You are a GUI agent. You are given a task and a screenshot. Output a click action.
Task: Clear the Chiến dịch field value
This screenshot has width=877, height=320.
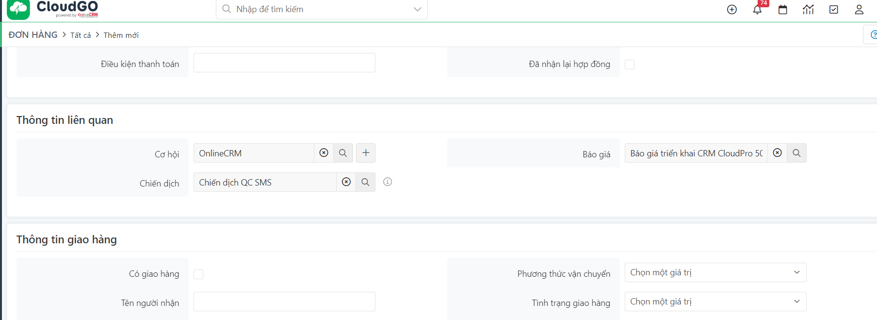(346, 182)
